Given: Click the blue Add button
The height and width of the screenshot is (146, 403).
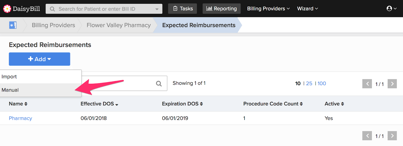Looking at the screenshot, I should point(40,59).
